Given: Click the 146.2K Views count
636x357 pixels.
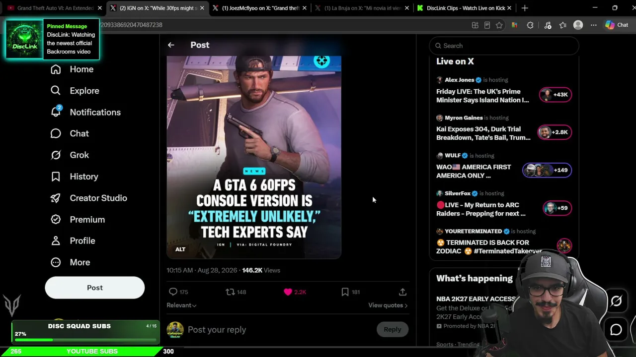Looking at the screenshot, I should (261, 270).
